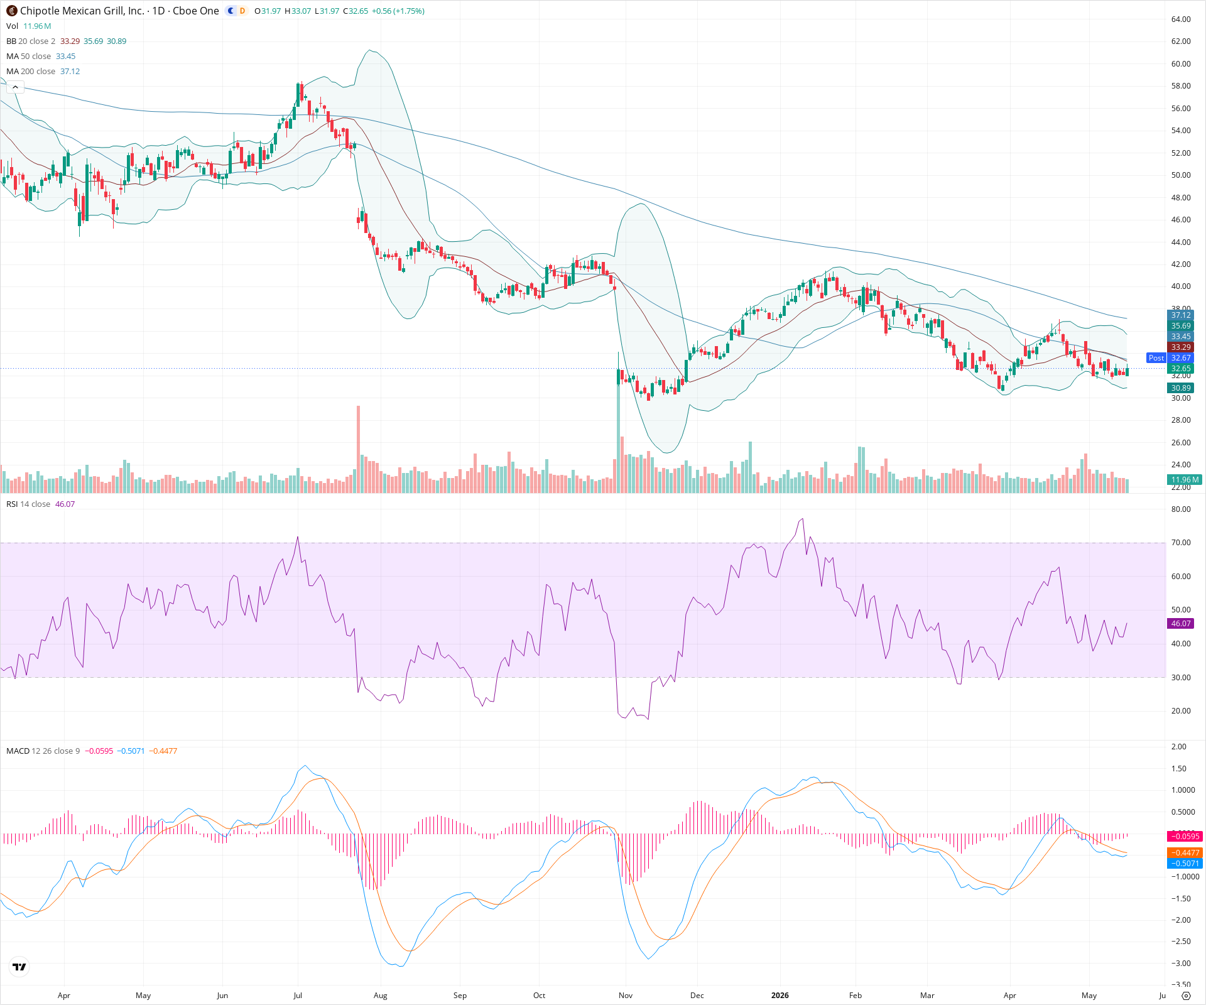Click the 35.69 upper band price tag

(1181, 325)
